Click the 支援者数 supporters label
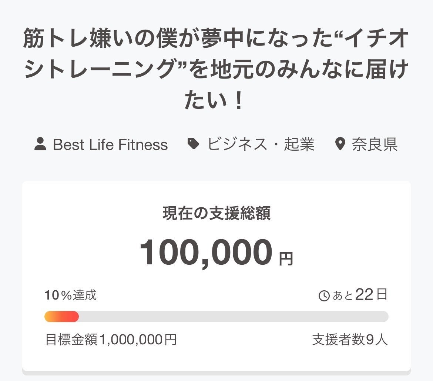This screenshot has width=433, height=381. tap(338, 340)
